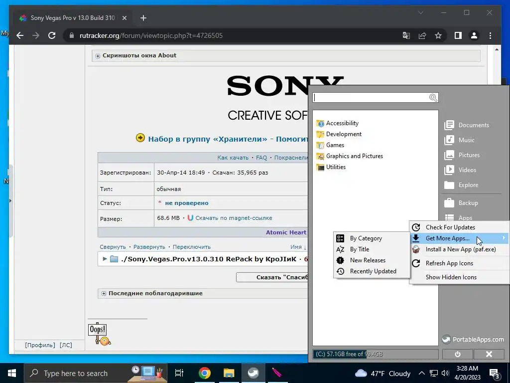The width and height of the screenshot is (510, 383).
Task: Click share this page icon
Action: coord(422,35)
